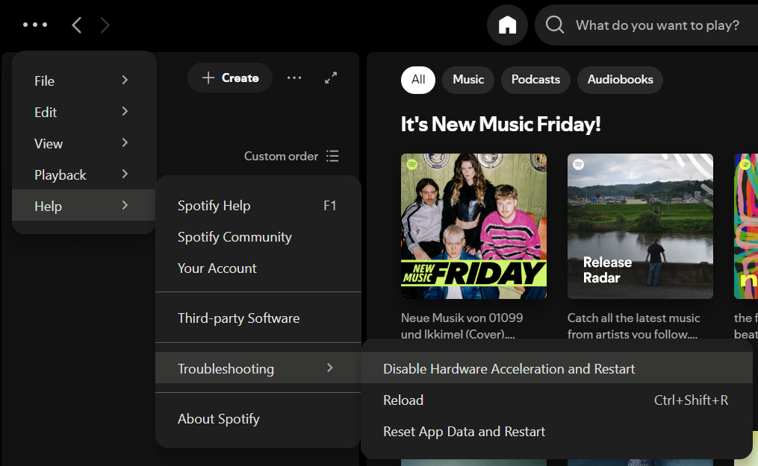Expand the Playback submenu arrow
This screenshot has height=466, width=758.
click(x=125, y=174)
